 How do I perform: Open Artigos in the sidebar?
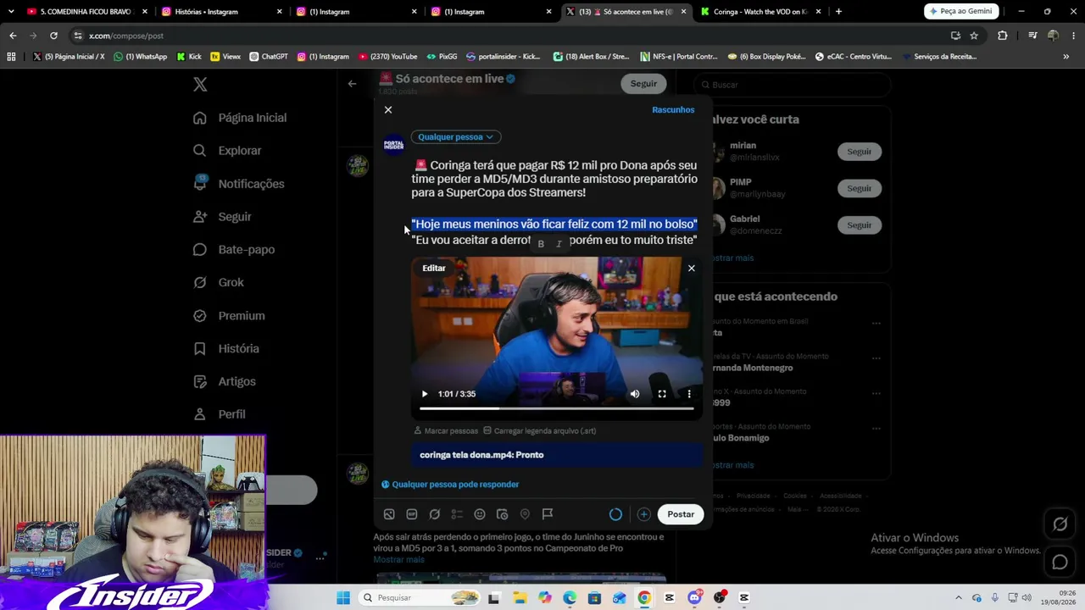pyautogui.click(x=225, y=382)
